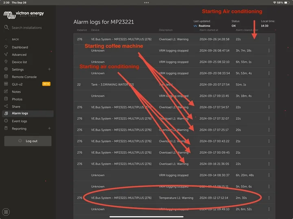This screenshot has height=219, width=293.
Task: Click the 2024-09-12 17:12:14 timestamp
Action: [x=214, y=198]
